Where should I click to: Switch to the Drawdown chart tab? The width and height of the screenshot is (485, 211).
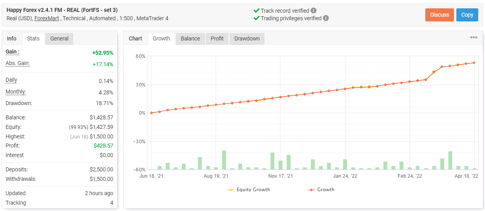[247, 38]
